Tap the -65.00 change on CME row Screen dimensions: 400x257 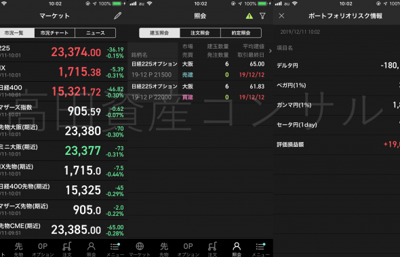(115, 227)
